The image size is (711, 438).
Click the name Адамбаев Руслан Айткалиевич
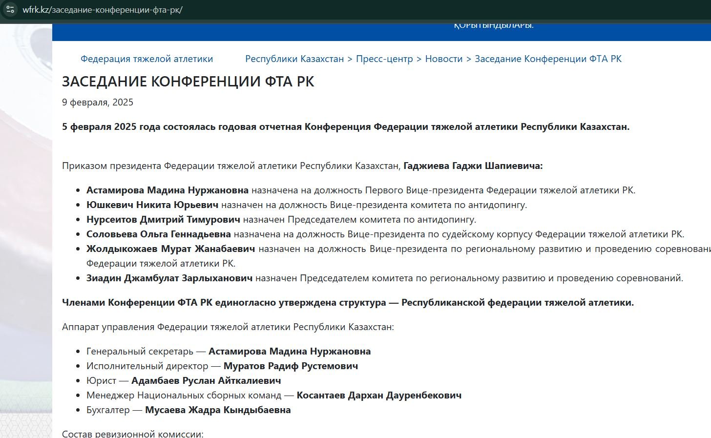click(x=206, y=381)
